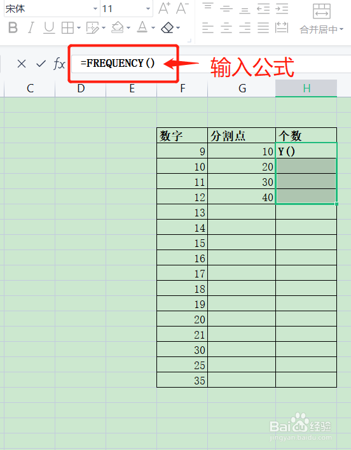
Task: Toggle underline formatting
Action: [x=49, y=28]
